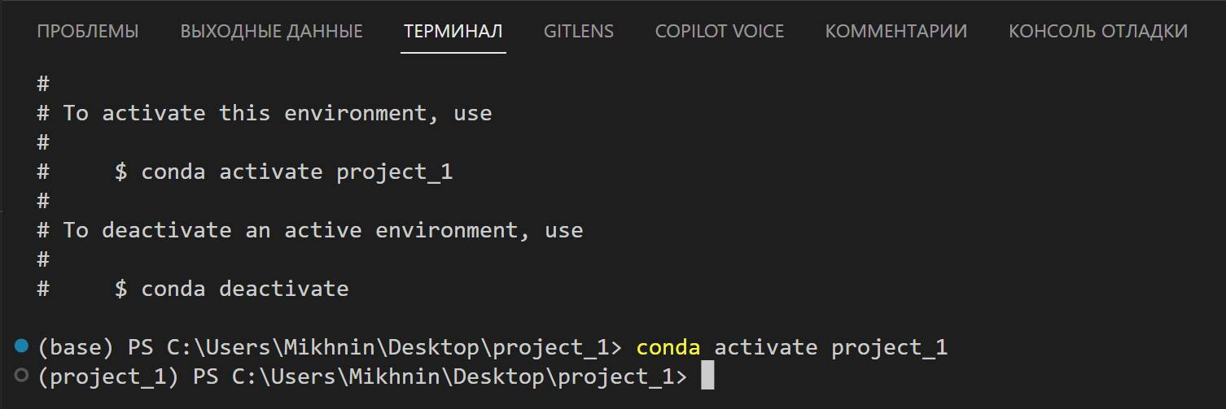
Task: Click the yellow conda command word
Action: point(668,348)
